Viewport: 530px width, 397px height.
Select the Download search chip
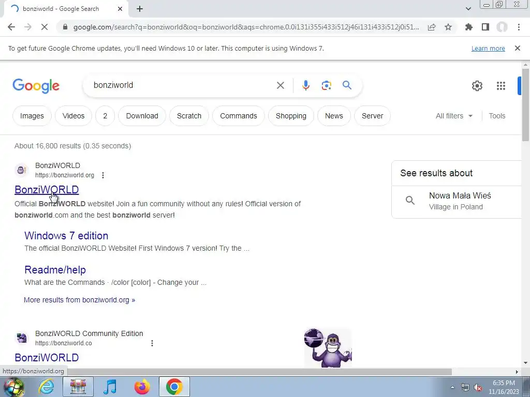142,116
